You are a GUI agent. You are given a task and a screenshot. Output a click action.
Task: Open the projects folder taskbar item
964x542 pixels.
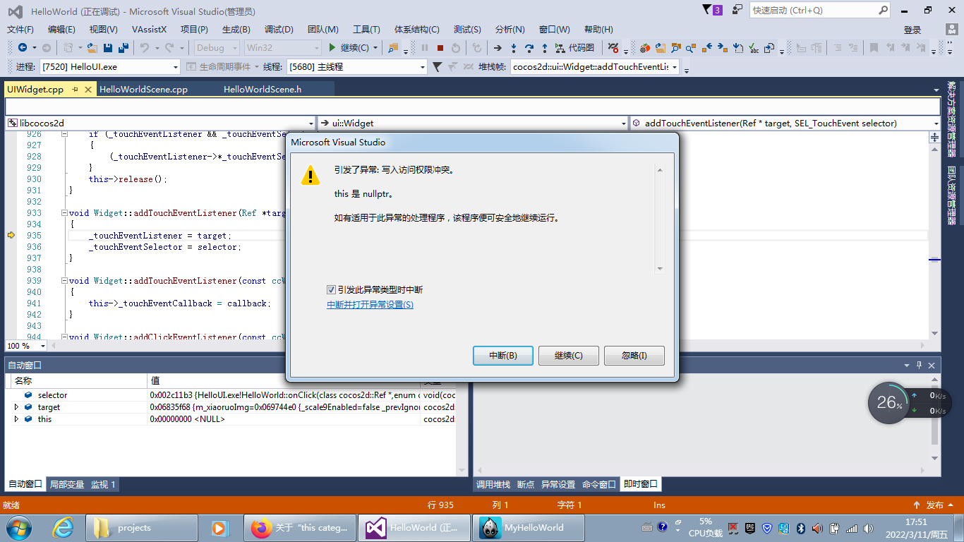pos(142,527)
